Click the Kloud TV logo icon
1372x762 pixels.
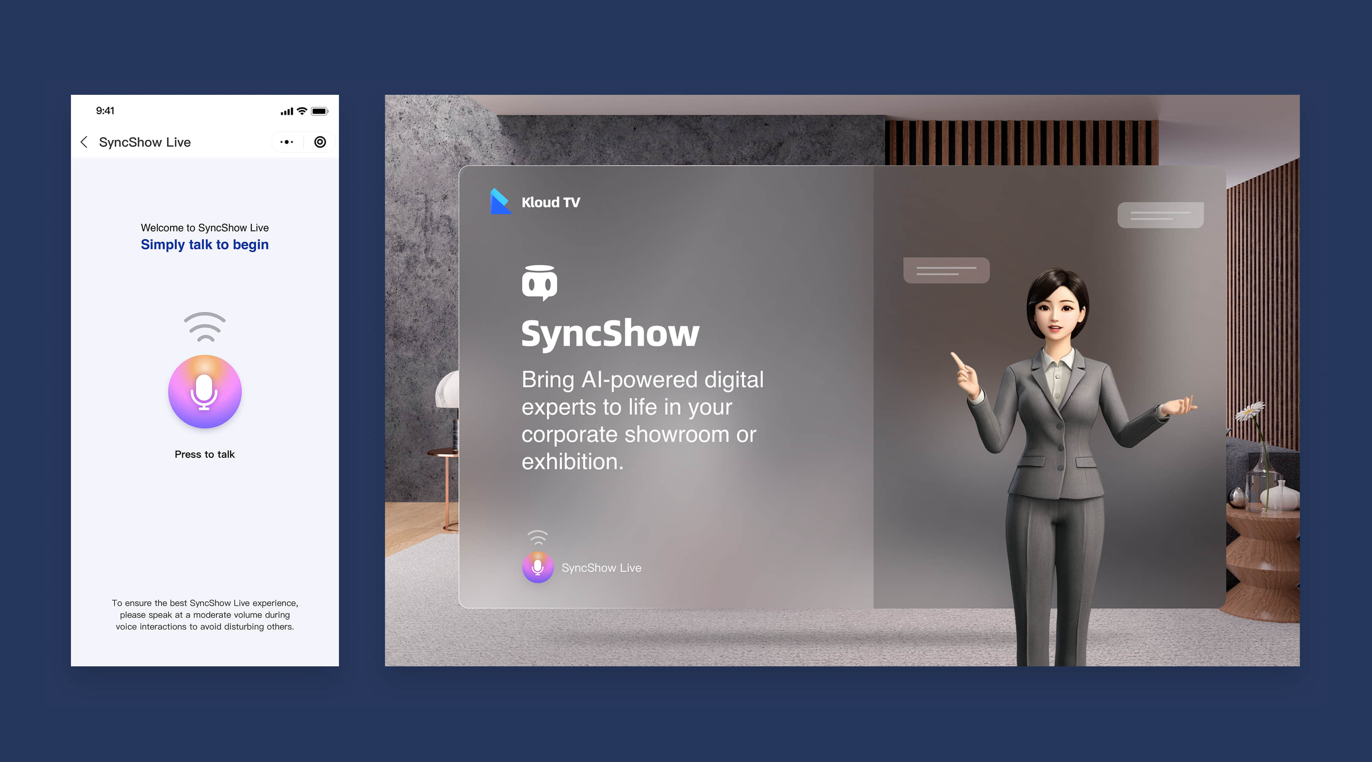click(x=500, y=202)
